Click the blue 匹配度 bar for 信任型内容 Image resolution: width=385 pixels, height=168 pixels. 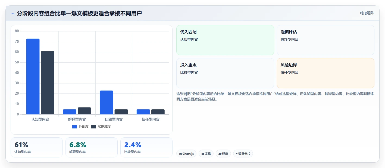click(143, 112)
